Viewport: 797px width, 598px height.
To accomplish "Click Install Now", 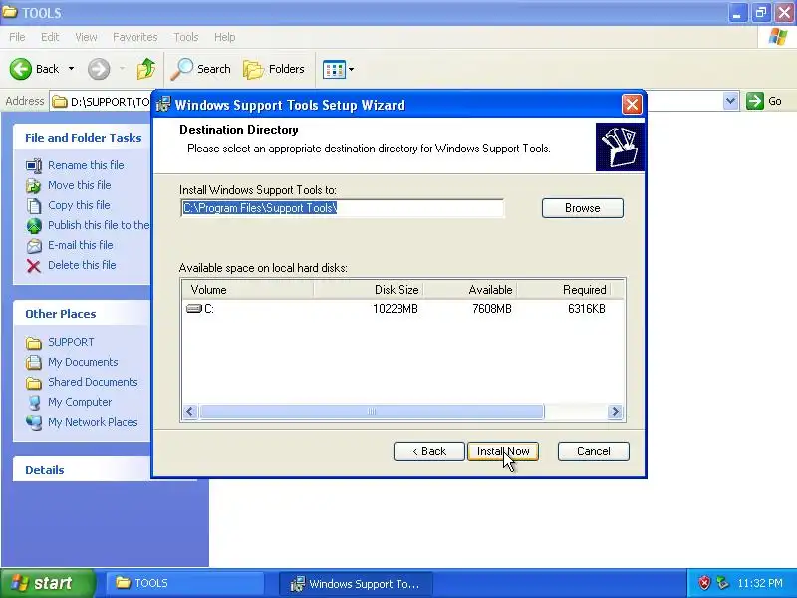I will coord(503,451).
